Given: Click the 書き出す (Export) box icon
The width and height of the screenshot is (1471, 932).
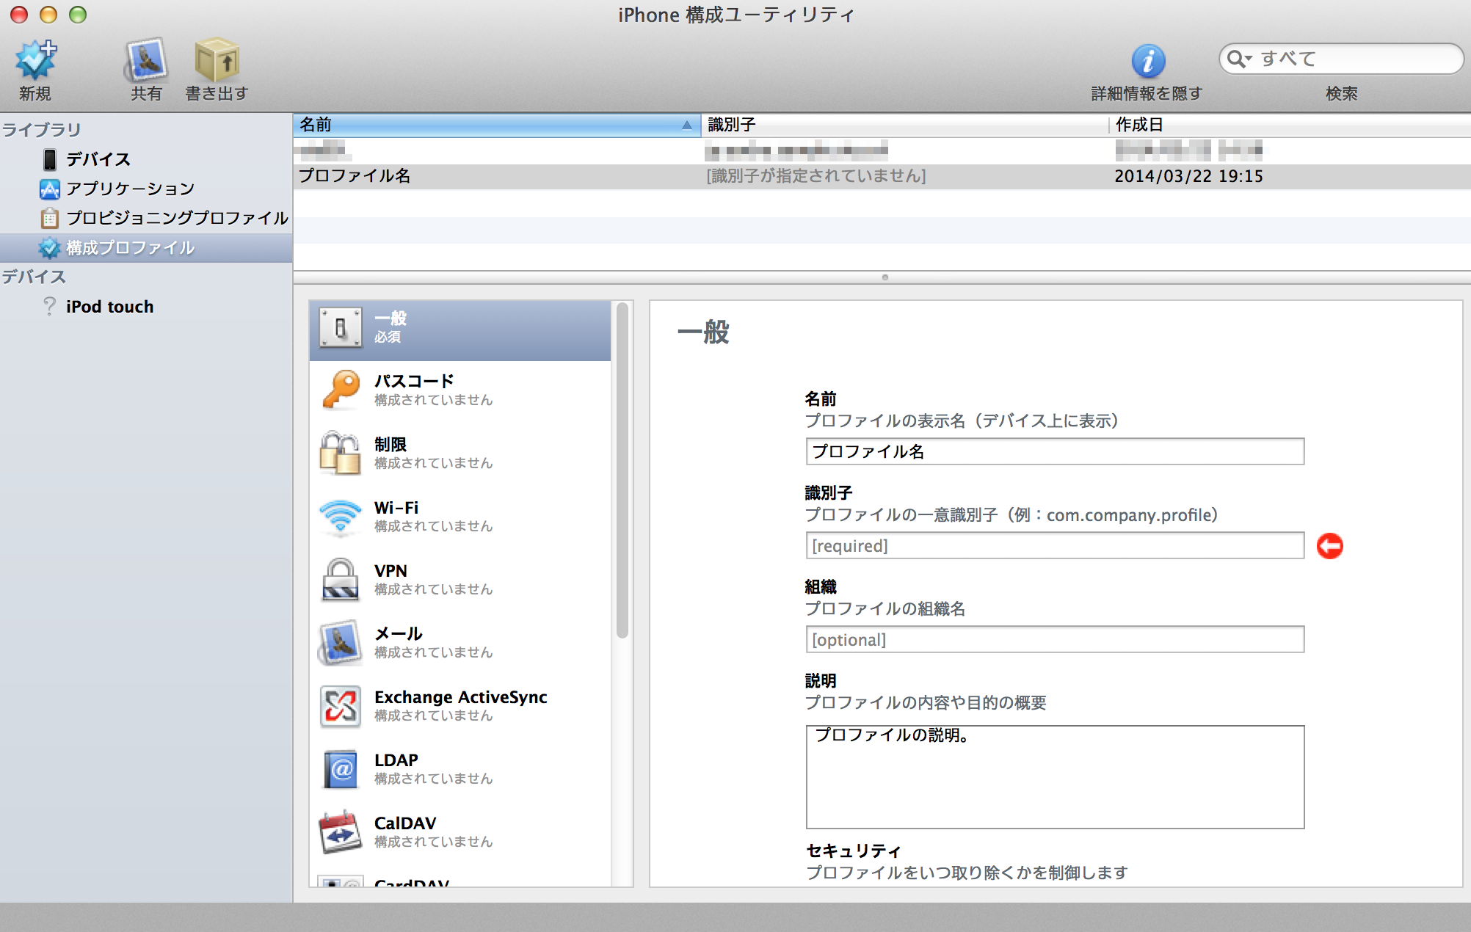Looking at the screenshot, I should [x=217, y=60].
